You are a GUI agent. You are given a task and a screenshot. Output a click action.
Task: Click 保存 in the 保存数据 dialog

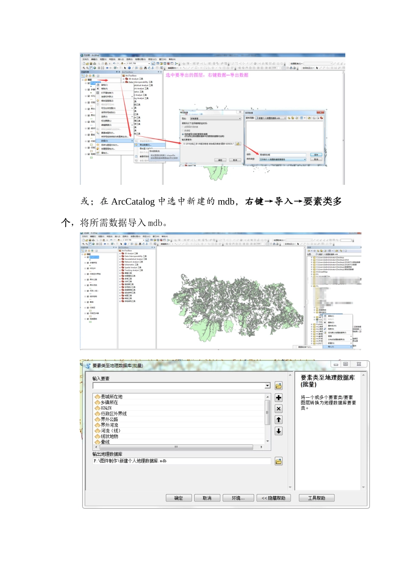click(x=316, y=155)
